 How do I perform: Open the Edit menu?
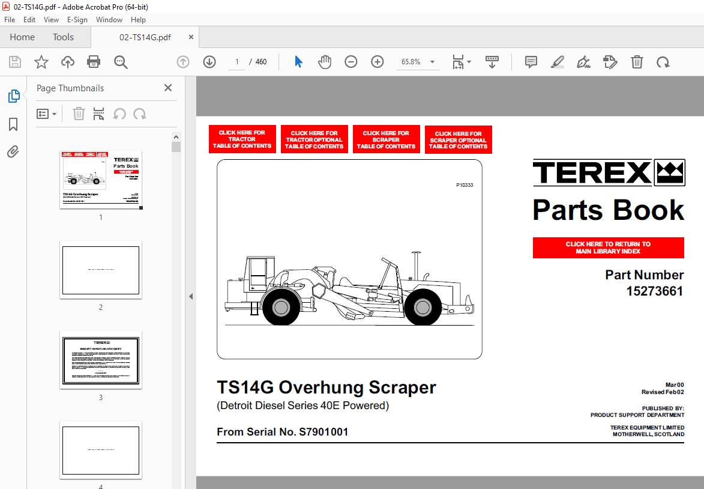pyautogui.click(x=29, y=20)
